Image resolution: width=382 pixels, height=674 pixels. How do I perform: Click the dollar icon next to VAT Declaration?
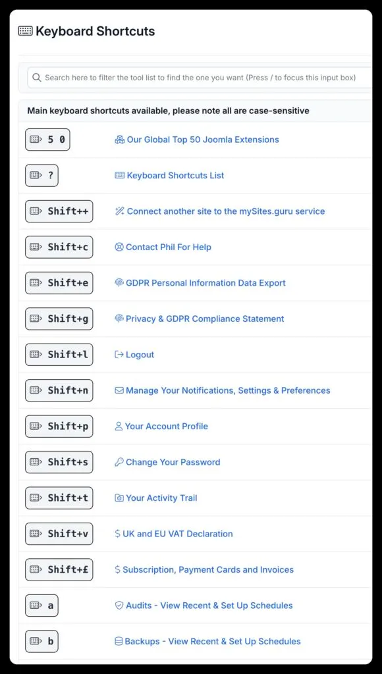coord(117,534)
